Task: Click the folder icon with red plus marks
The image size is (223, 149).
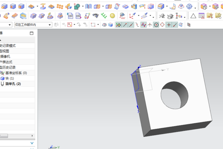Action: tap(210, 16)
